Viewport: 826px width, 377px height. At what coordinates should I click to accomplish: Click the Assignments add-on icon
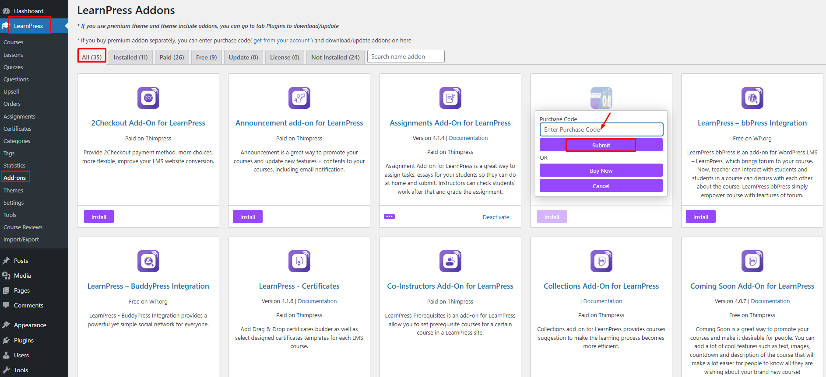[450, 98]
